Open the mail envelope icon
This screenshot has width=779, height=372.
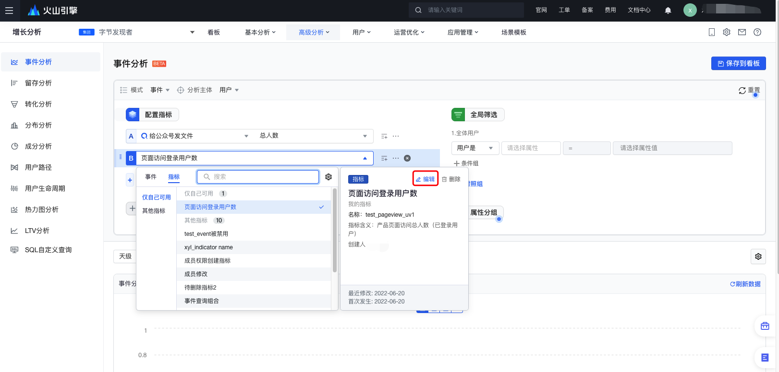[742, 32]
